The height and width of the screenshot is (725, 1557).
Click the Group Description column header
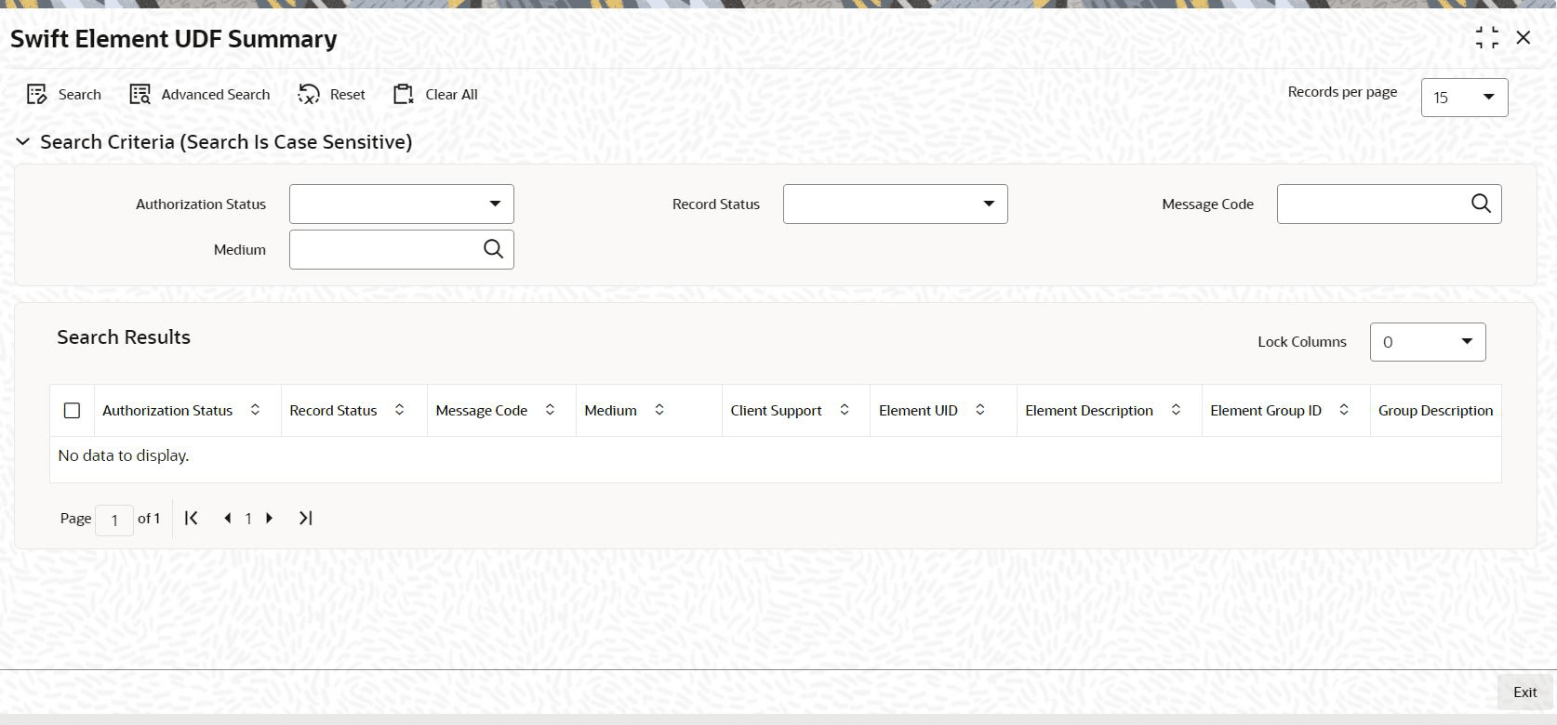[x=1435, y=411]
